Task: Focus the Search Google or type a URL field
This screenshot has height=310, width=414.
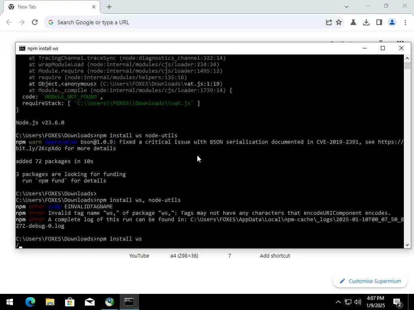Action: [185, 23]
